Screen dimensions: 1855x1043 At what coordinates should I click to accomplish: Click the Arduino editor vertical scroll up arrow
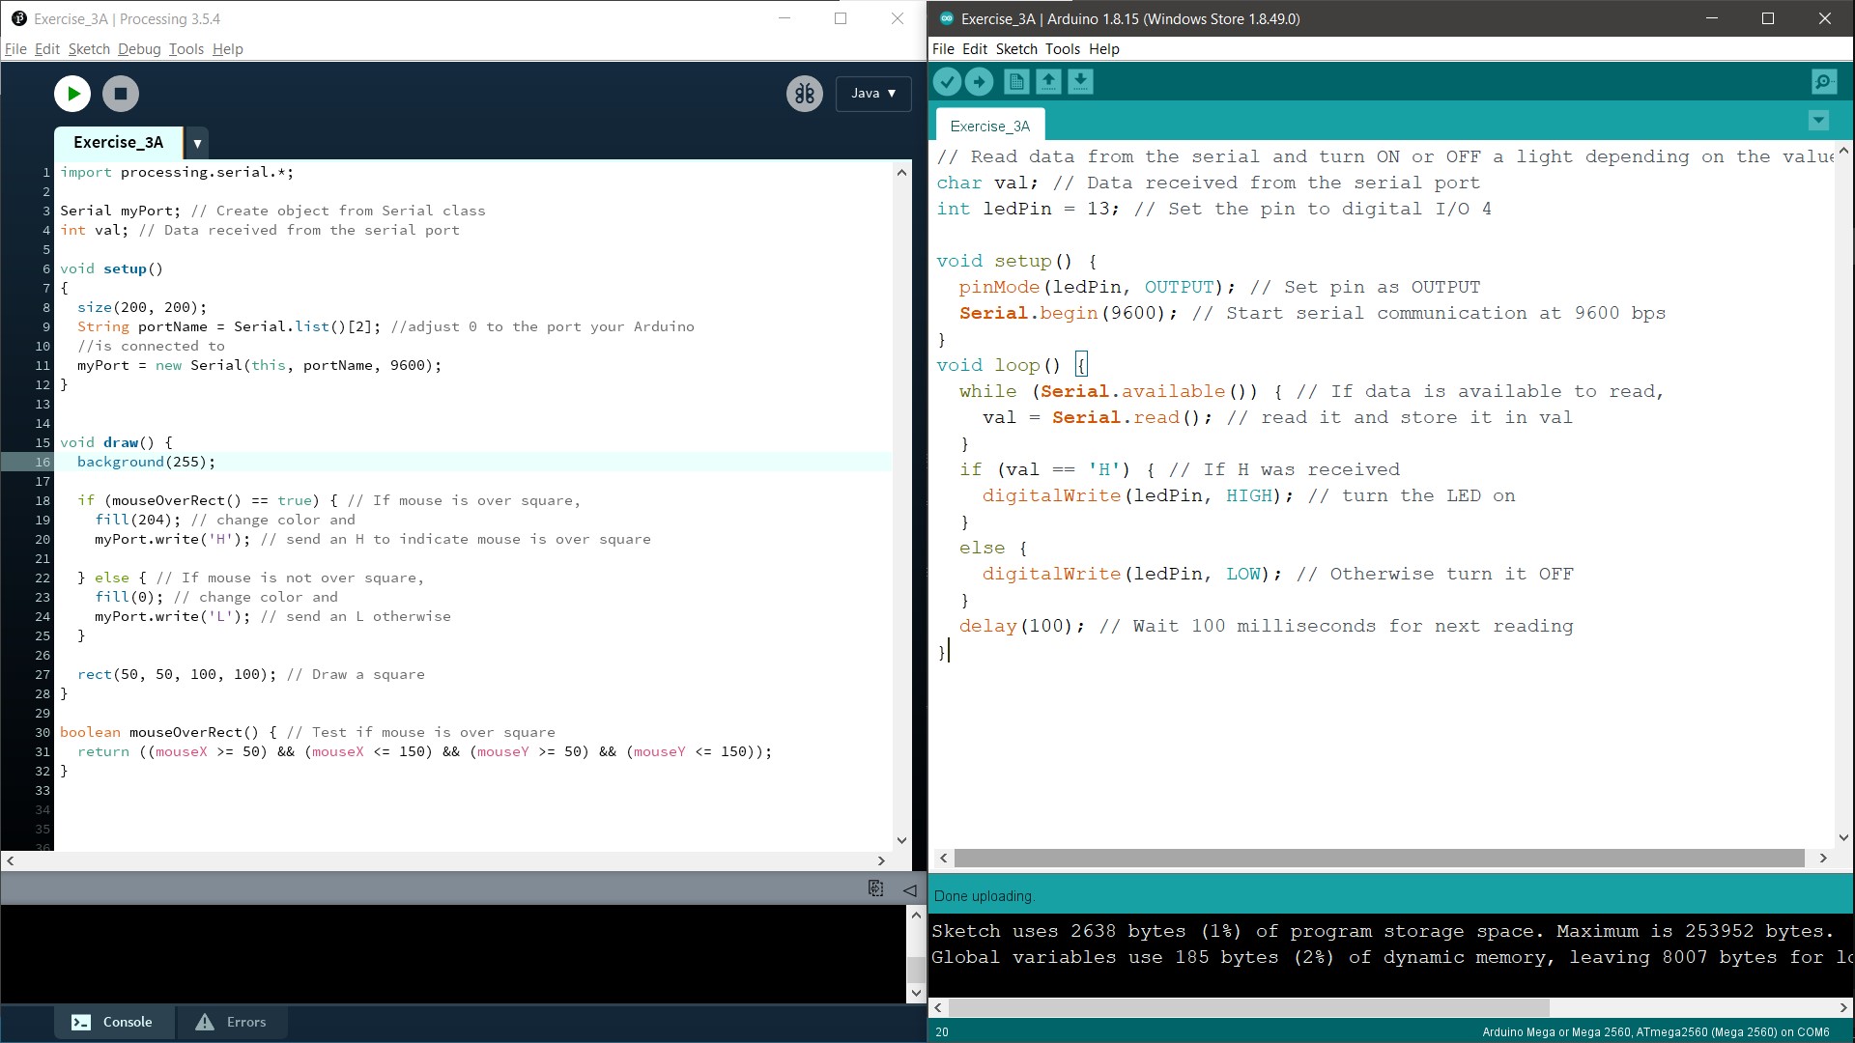(1843, 152)
